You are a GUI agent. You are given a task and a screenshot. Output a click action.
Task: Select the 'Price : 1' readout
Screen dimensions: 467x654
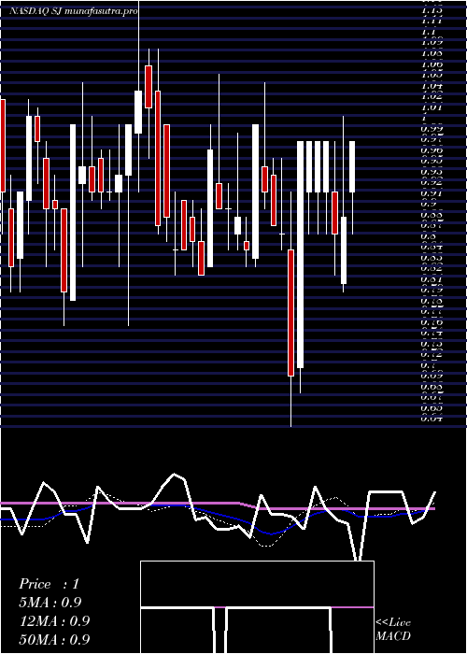tap(49, 584)
